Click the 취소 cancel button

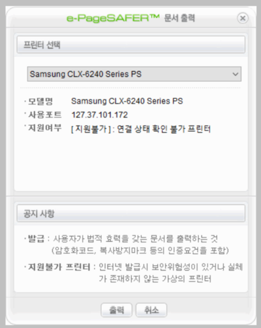coord(151,310)
